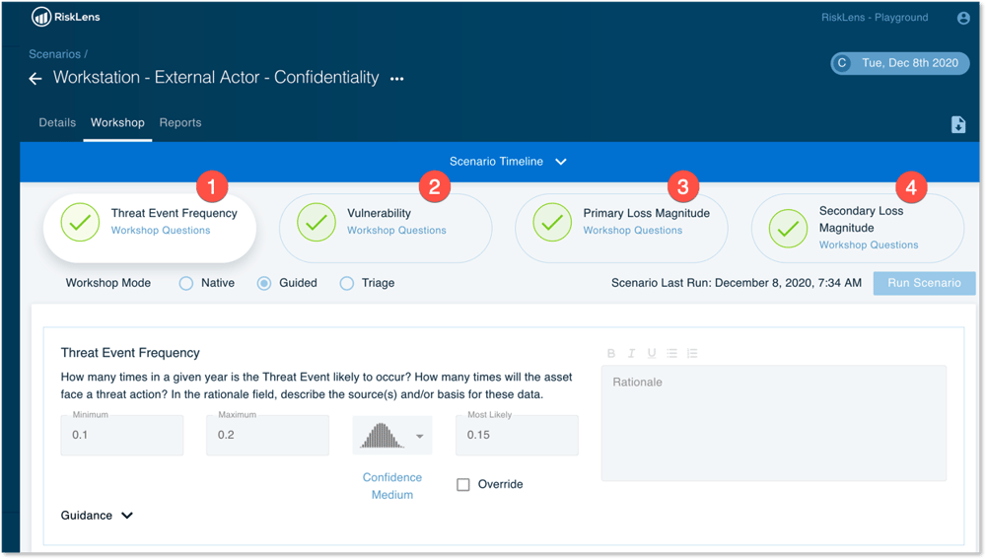Open the distribution shape dropdown

pos(392,435)
